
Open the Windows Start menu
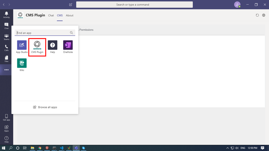[x=4, y=148]
